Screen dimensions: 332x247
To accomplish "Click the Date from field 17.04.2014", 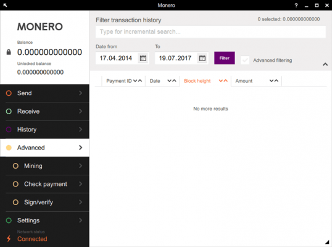I will 117,58.
